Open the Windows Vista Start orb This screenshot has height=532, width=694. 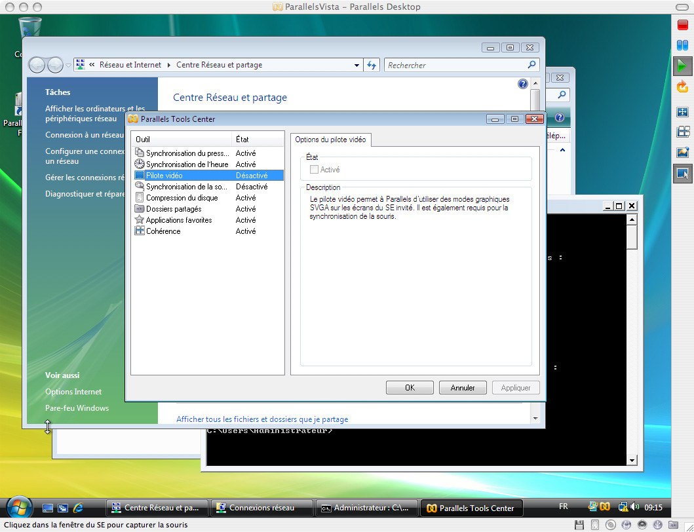(19, 507)
